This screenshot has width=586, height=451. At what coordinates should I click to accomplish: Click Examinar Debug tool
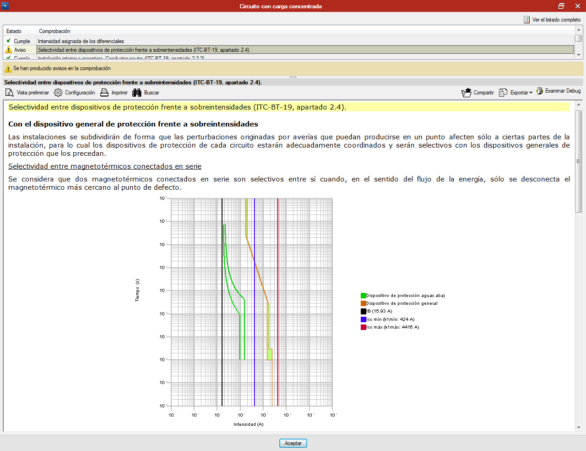point(559,91)
